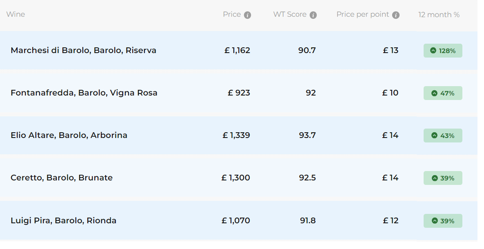
Task: Open Luigi Pira, Barolo, Rionda
Action: pyautogui.click(x=63, y=221)
